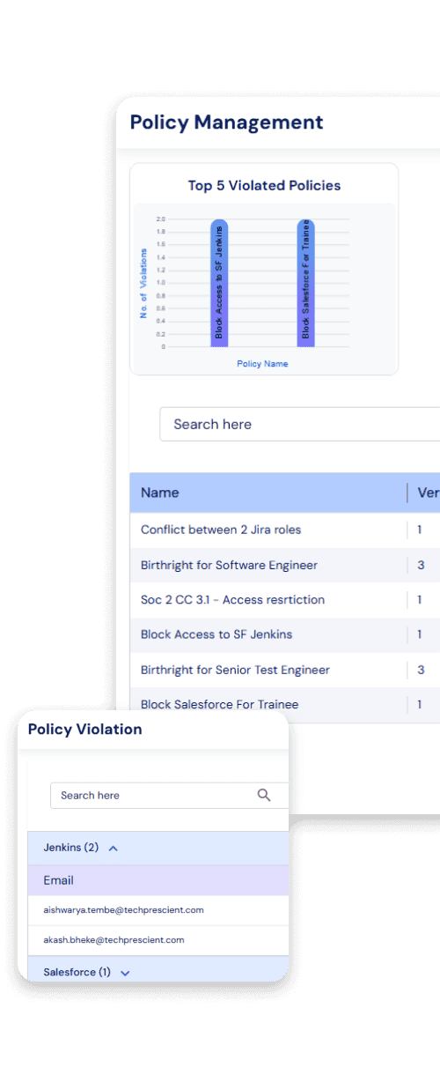The height and width of the screenshot is (1075, 440).
Task: Click the Policy Management search field
Action: point(299,424)
